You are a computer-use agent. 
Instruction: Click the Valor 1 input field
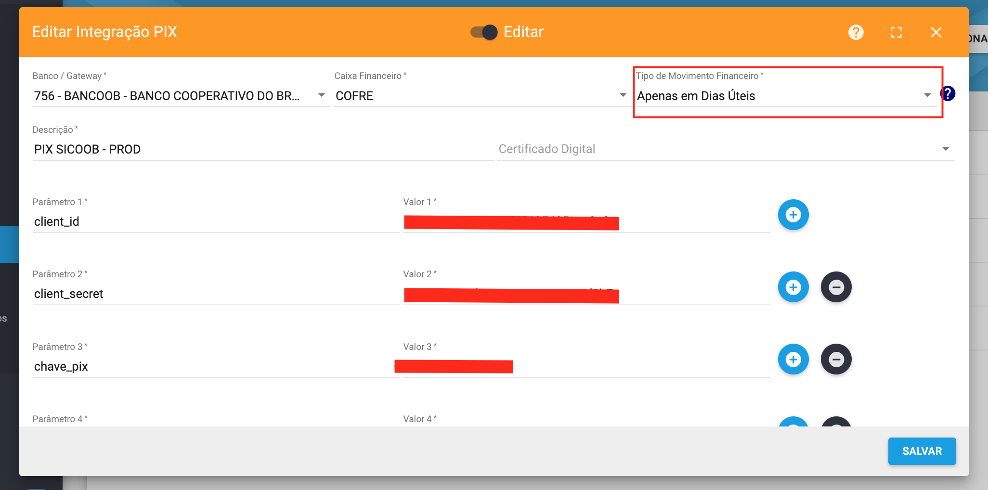[x=586, y=222]
